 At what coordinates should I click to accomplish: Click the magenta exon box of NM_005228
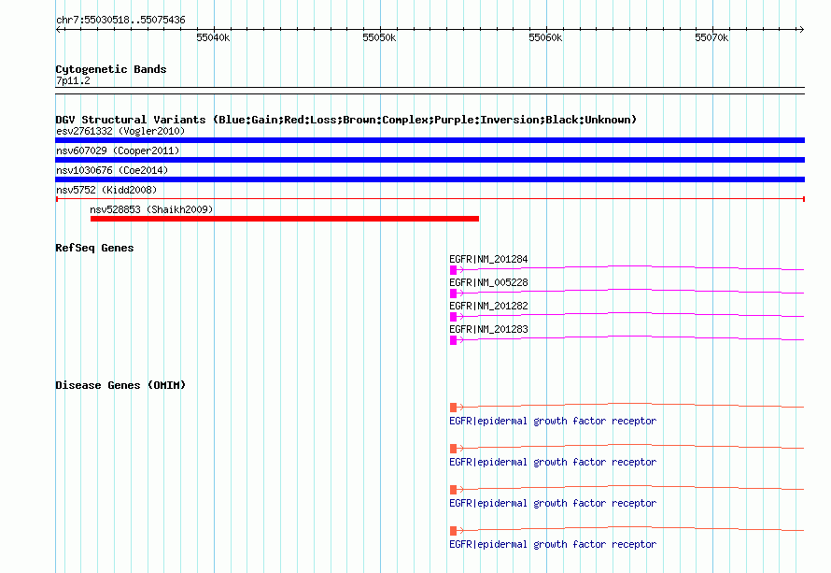coord(453,294)
